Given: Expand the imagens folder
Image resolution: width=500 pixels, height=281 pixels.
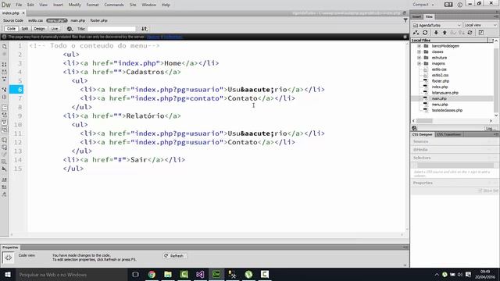Looking at the screenshot, I should tap(419, 63).
